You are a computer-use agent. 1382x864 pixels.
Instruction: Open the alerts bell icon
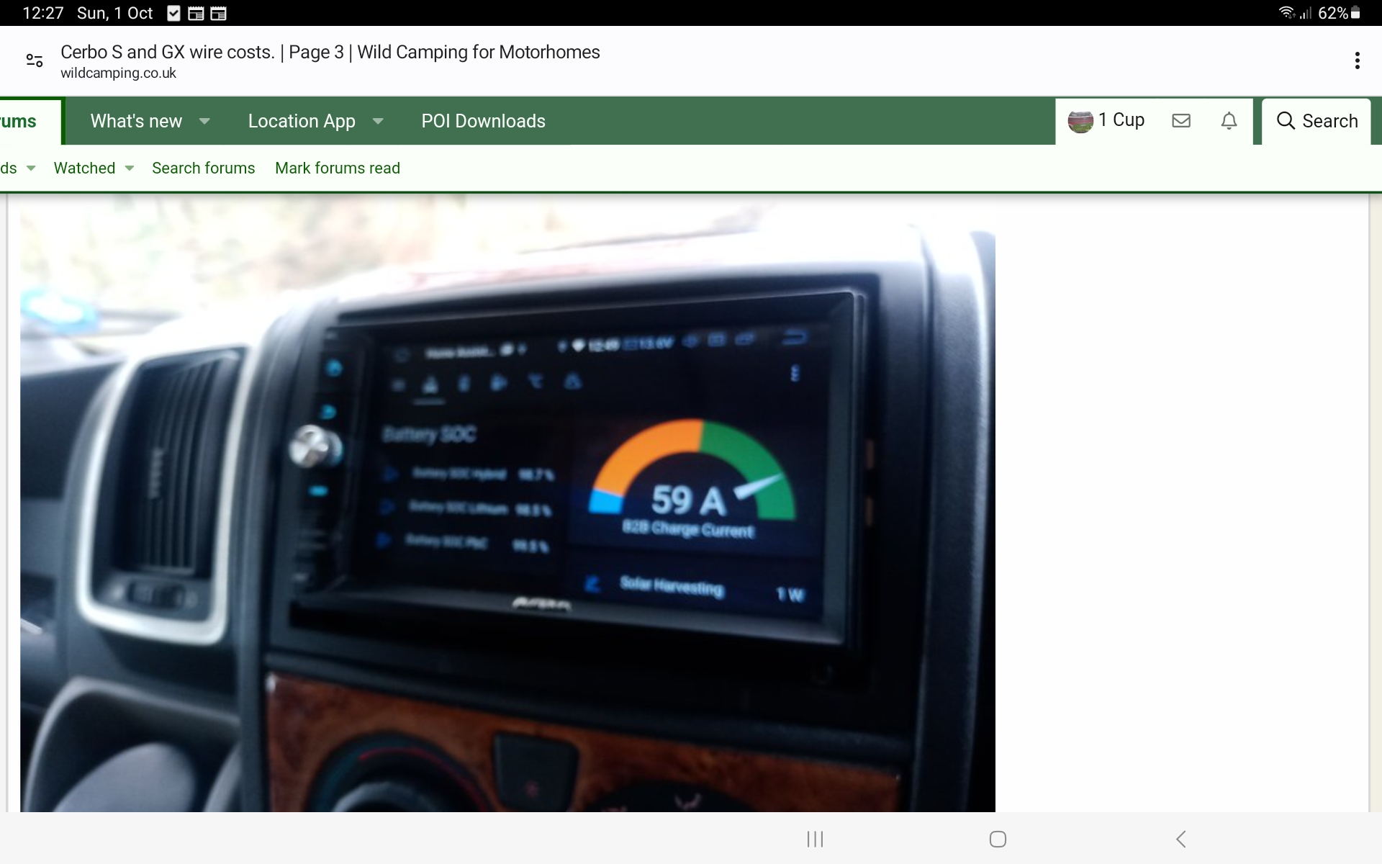(1229, 121)
